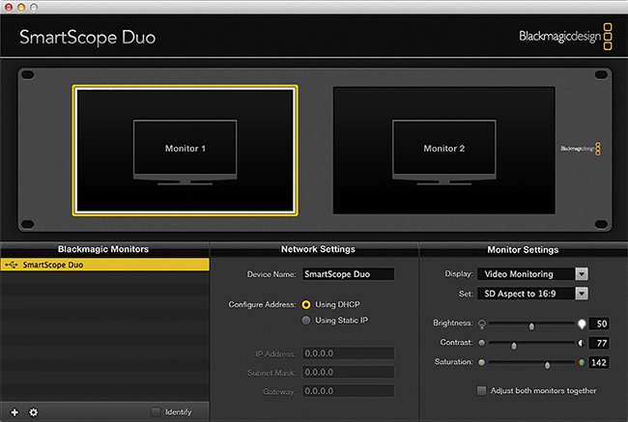Open the gear settings icon
Image resolution: width=628 pixels, height=422 pixels.
[34, 412]
